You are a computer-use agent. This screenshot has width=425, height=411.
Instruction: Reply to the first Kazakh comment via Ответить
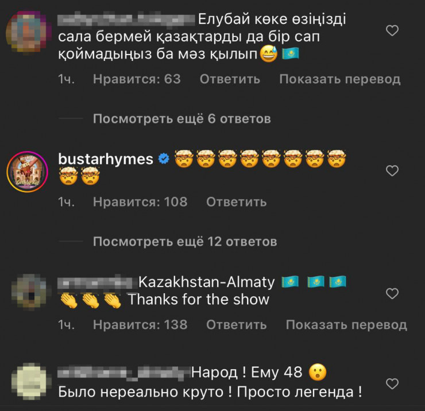coord(230,79)
